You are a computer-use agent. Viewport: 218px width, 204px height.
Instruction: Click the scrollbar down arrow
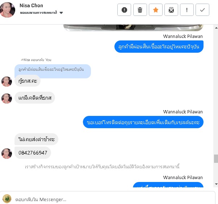(216, 184)
